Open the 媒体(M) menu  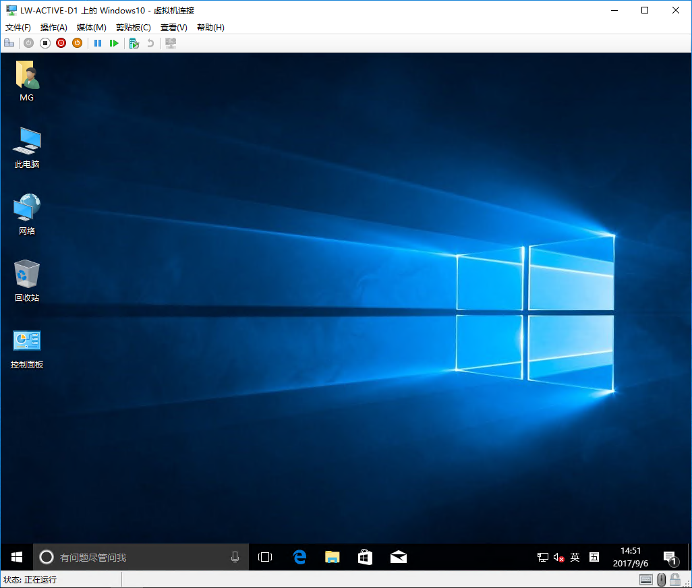[x=91, y=28]
